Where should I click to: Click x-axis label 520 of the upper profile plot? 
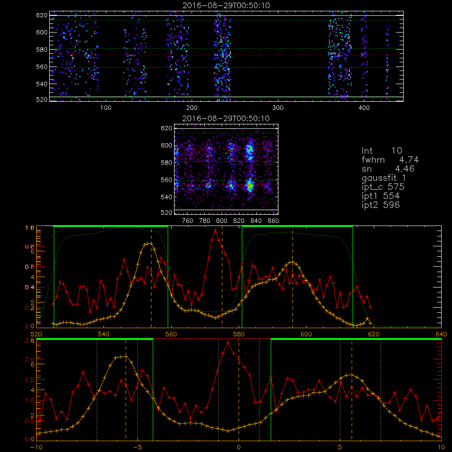tap(36, 334)
